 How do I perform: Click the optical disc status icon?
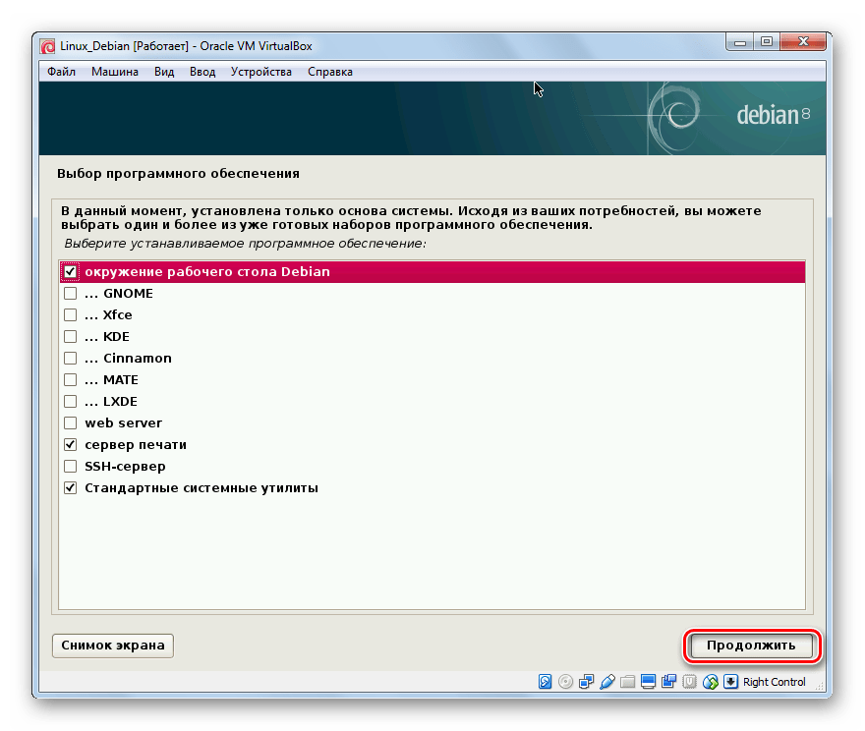pos(566,682)
